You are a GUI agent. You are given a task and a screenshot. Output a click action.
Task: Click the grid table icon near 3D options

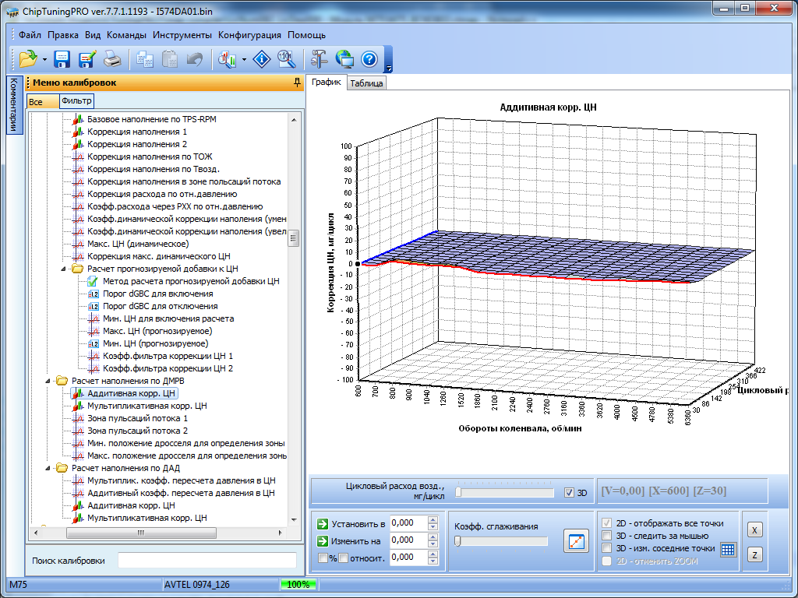click(728, 549)
